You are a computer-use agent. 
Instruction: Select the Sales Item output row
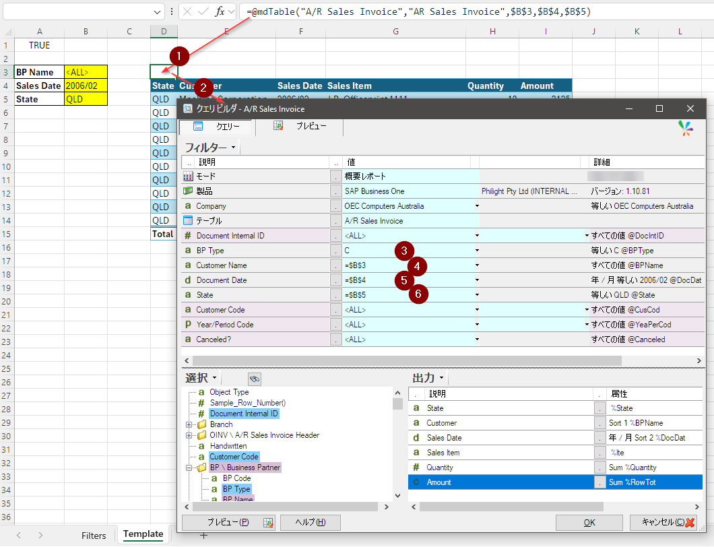(x=555, y=453)
